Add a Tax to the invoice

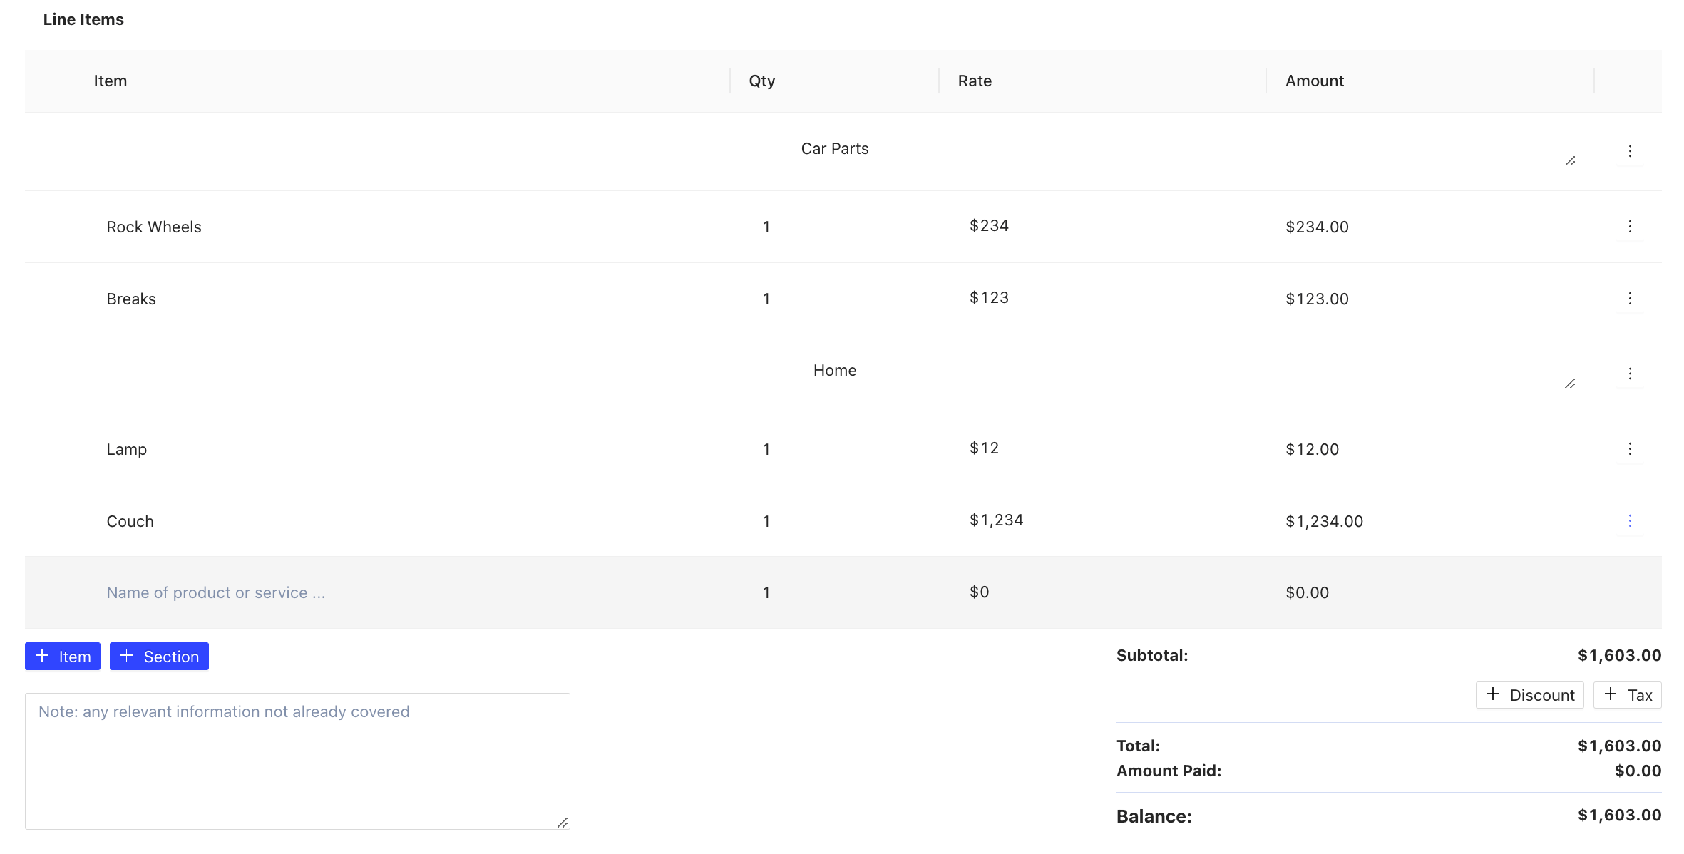pos(1627,695)
